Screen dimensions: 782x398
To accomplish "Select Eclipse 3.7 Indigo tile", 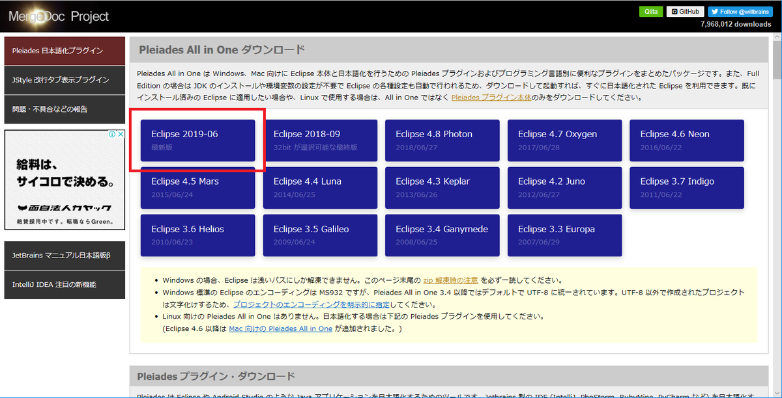I will 686,187.
